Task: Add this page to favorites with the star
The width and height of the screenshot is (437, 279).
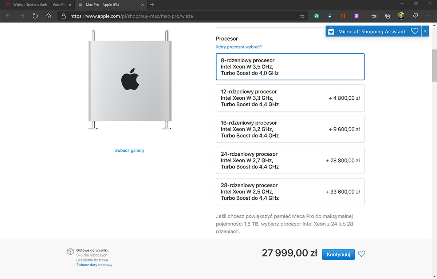Action: point(302,16)
